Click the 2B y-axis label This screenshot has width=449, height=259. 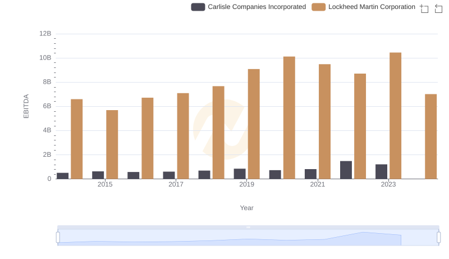pyautogui.click(x=47, y=155)
